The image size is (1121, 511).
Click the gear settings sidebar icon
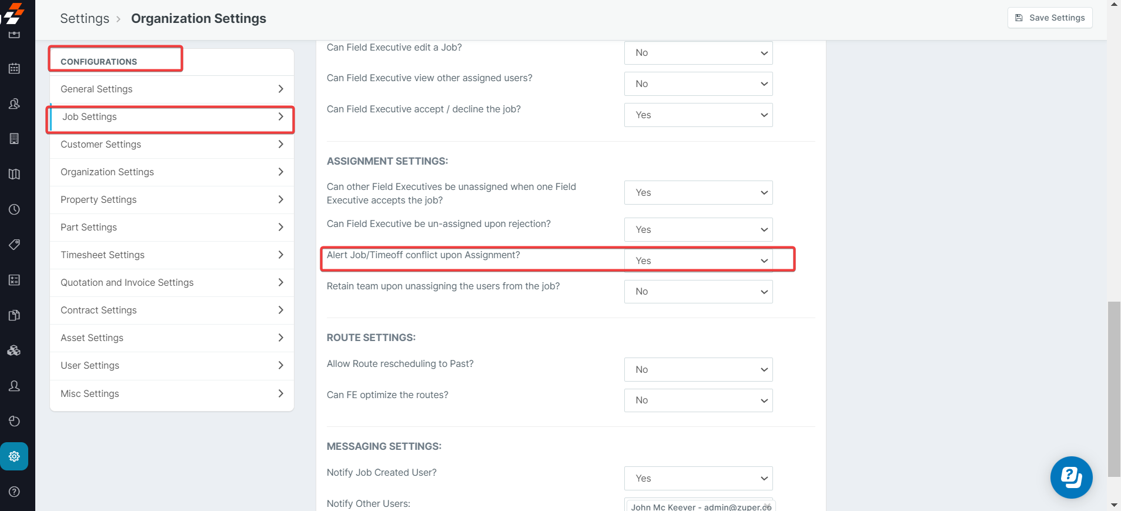pyautogui.click(x=14, y=456)
